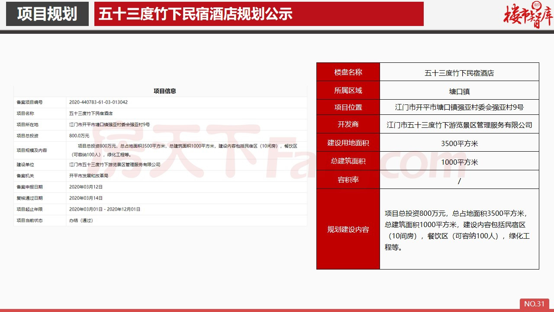Select the 项目规划 section title
Image resolution: width=554 pixels, height=312 pixels.
tap(47, 14)
